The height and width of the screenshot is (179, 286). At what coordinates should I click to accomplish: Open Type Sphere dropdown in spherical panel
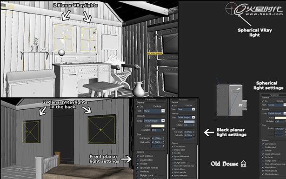pyautogui.click(x=277, y=105)
